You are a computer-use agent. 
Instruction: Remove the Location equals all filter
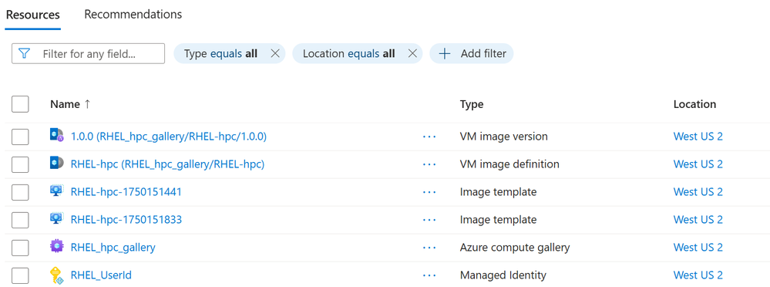412,53
